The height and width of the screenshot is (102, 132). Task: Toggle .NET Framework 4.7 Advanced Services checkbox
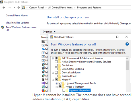coord(56,58)
